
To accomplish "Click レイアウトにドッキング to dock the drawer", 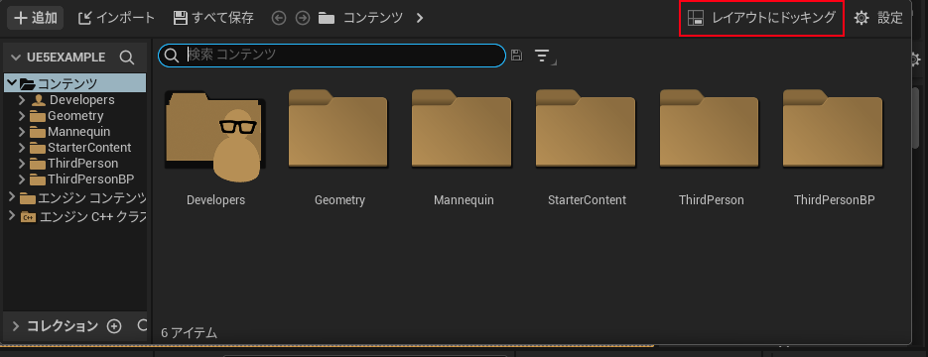I will [x=761, y=18].
